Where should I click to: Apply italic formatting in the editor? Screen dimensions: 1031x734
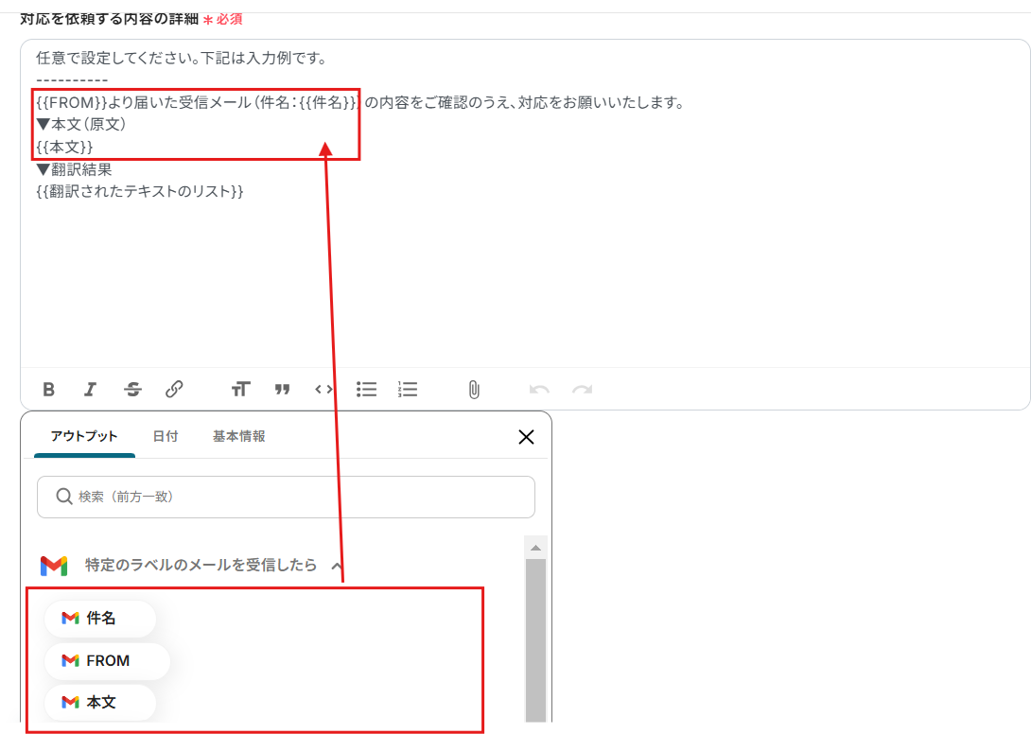90,389
